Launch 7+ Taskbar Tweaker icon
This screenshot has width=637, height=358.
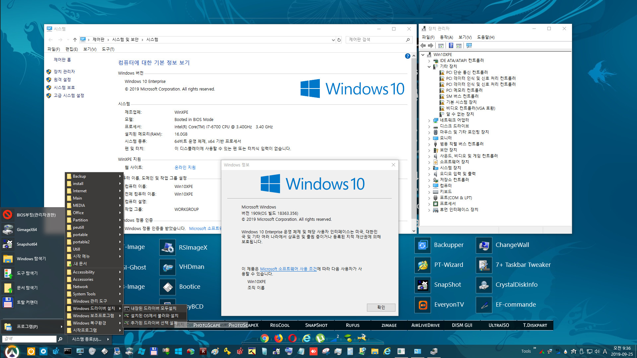tap(484, 265)
